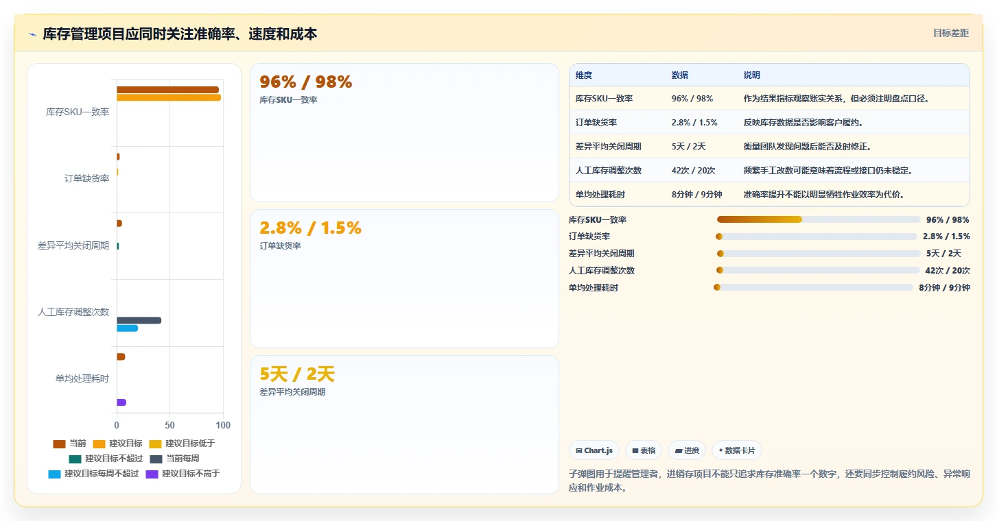Click the table icon in the 表格 chip
The height and width of the screenshot is (521, 997).
[x=635, y=450]
